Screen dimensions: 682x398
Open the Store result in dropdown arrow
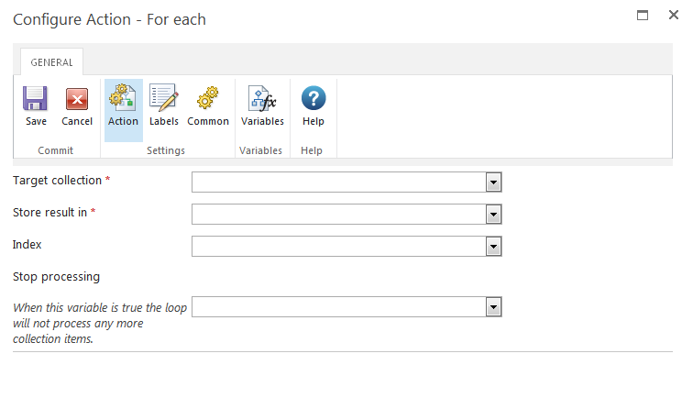coord(493,215)
